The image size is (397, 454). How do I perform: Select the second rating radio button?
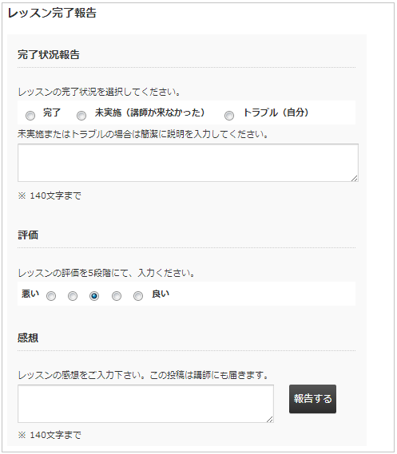pyautogui.click(x=73, y=296)
